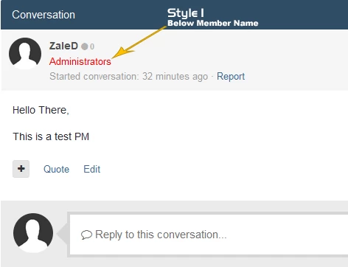
Task: Click the red Administrators group label
Action: coord(80,61)
